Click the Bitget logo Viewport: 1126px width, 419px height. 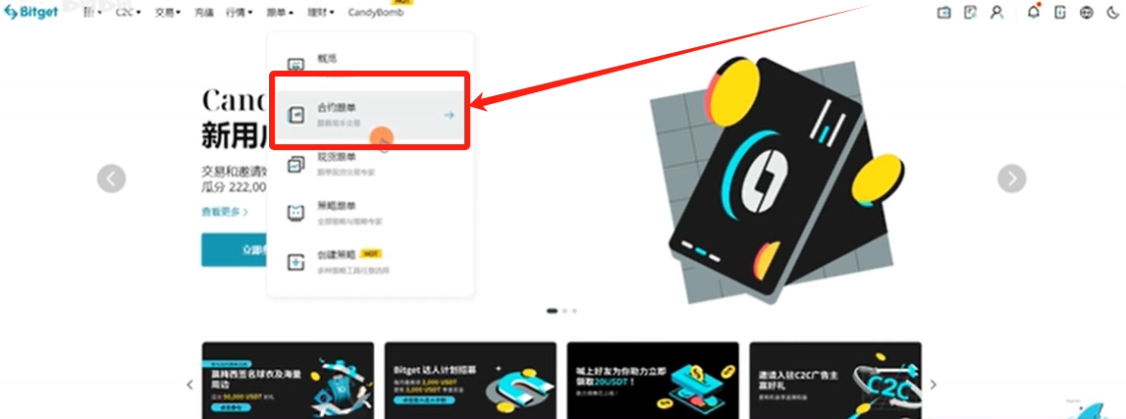tap(31, 12)
